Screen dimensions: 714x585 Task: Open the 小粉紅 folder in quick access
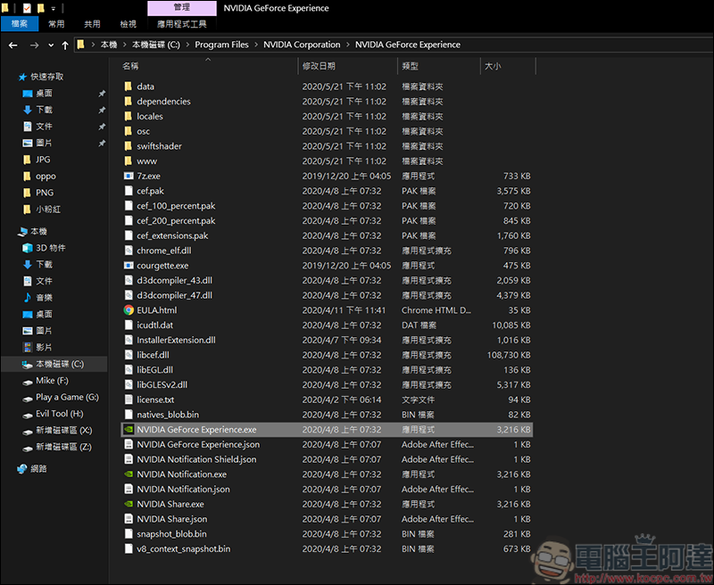point(48,210)
